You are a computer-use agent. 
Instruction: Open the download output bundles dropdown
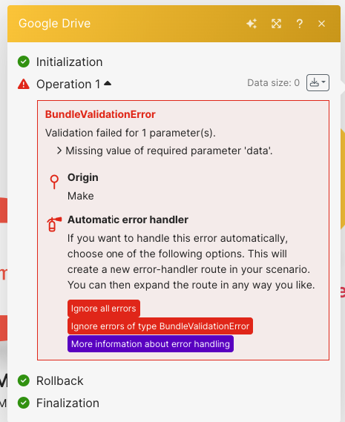(318, 82)
